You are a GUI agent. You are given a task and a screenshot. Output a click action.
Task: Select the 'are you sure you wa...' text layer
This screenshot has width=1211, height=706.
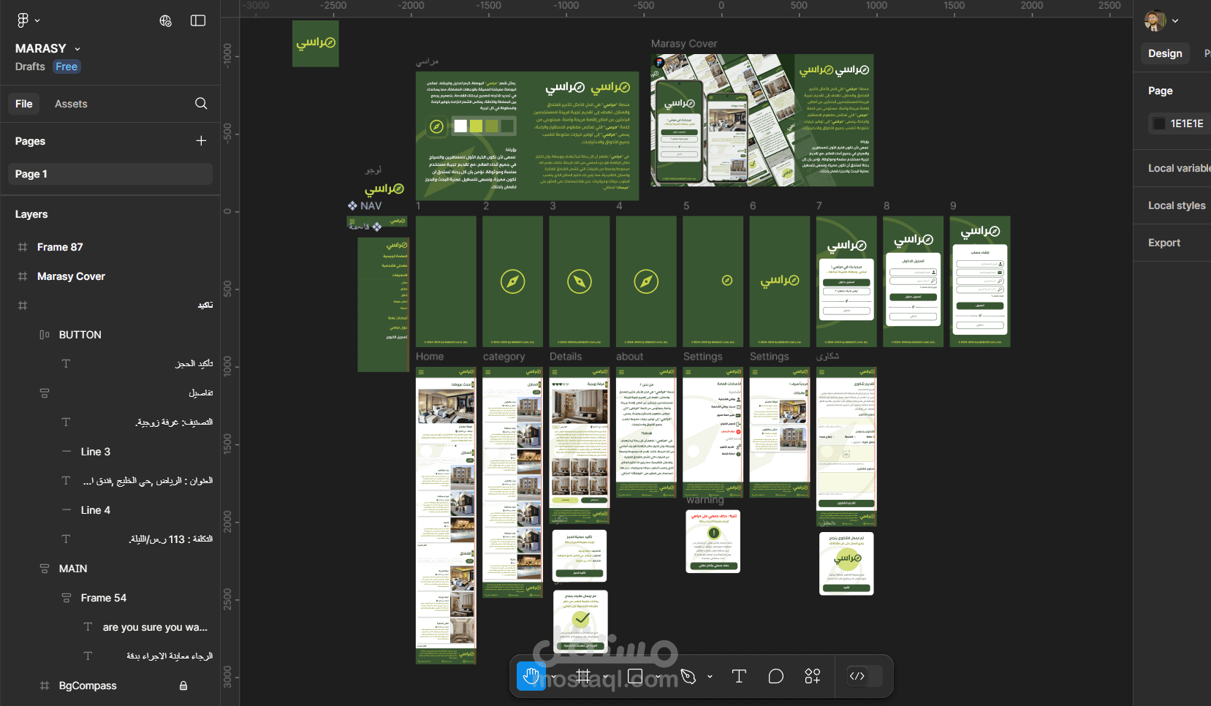tap(155, 627)
